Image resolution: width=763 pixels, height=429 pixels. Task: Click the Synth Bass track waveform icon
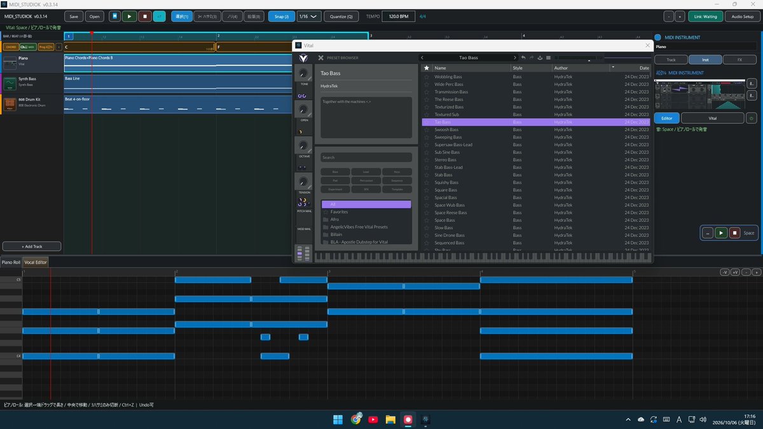pos(10,83)
